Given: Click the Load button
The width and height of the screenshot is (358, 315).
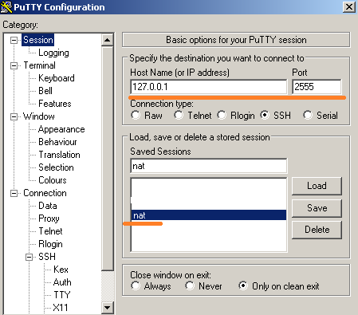Looking at the screenshot, I should click(x=317, y=186).
